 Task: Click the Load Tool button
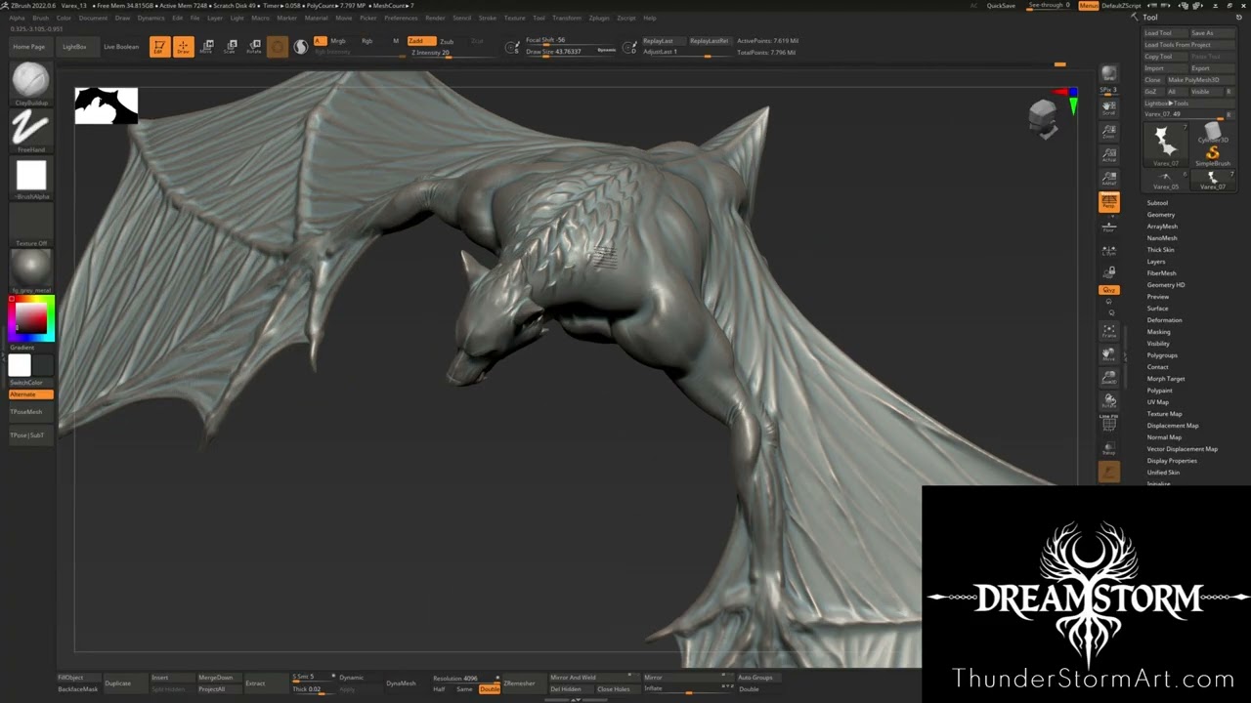(x=1164, y=33)
